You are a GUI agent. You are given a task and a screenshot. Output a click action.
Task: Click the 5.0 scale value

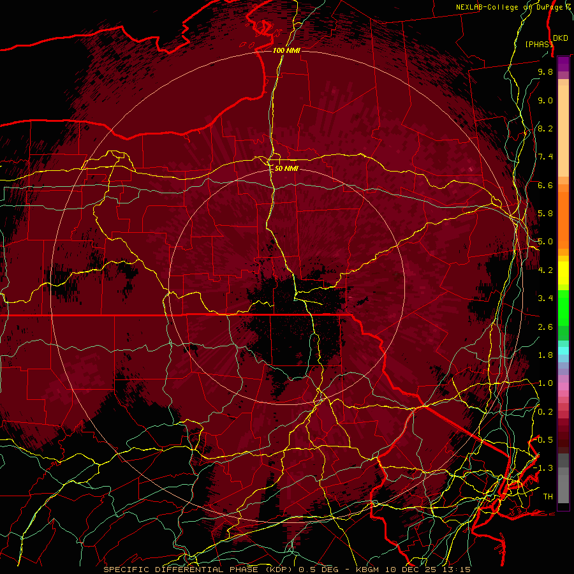[545, 242]
